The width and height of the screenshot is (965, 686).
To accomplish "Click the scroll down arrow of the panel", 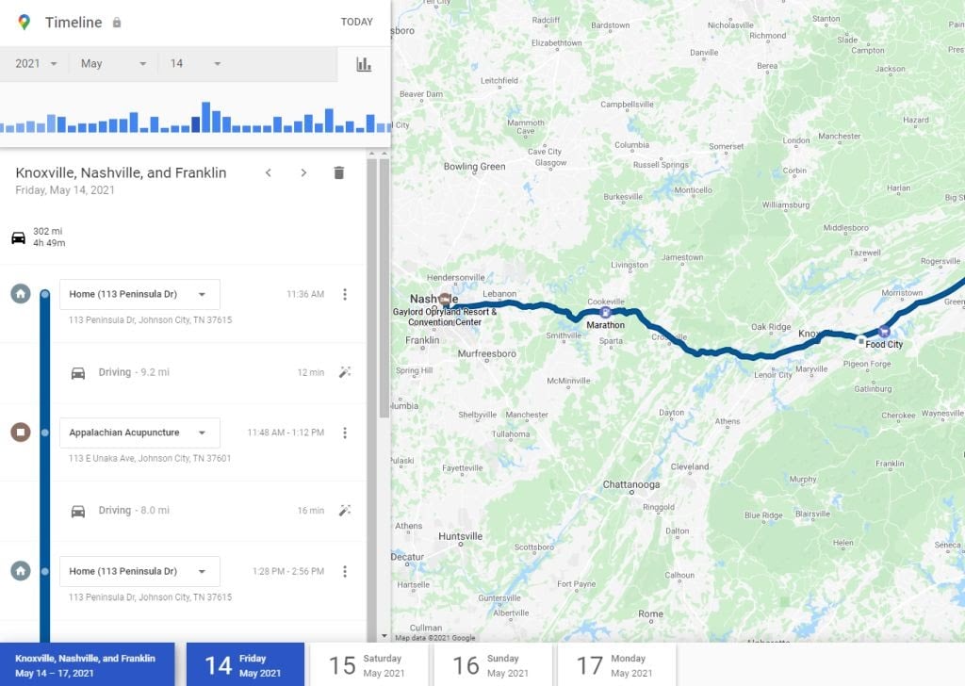I will click(x=384, y=636).
